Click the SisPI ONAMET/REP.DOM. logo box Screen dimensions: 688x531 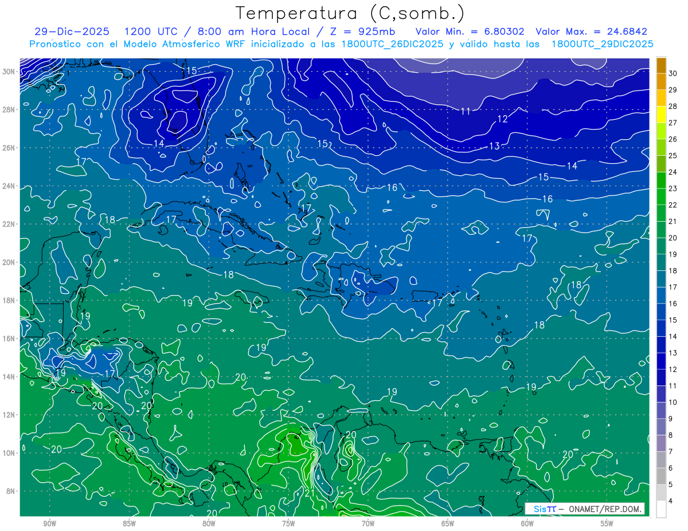coord(584,509)
